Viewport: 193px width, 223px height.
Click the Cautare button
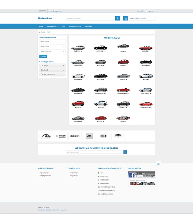pos(43,56)
